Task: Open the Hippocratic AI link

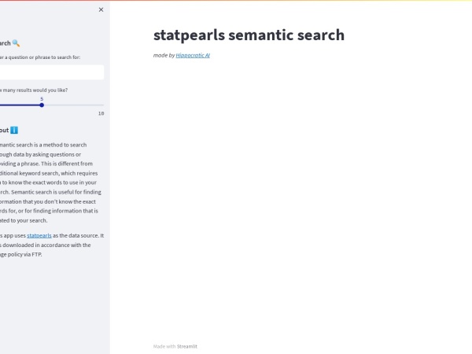Action: click(193, 56)
